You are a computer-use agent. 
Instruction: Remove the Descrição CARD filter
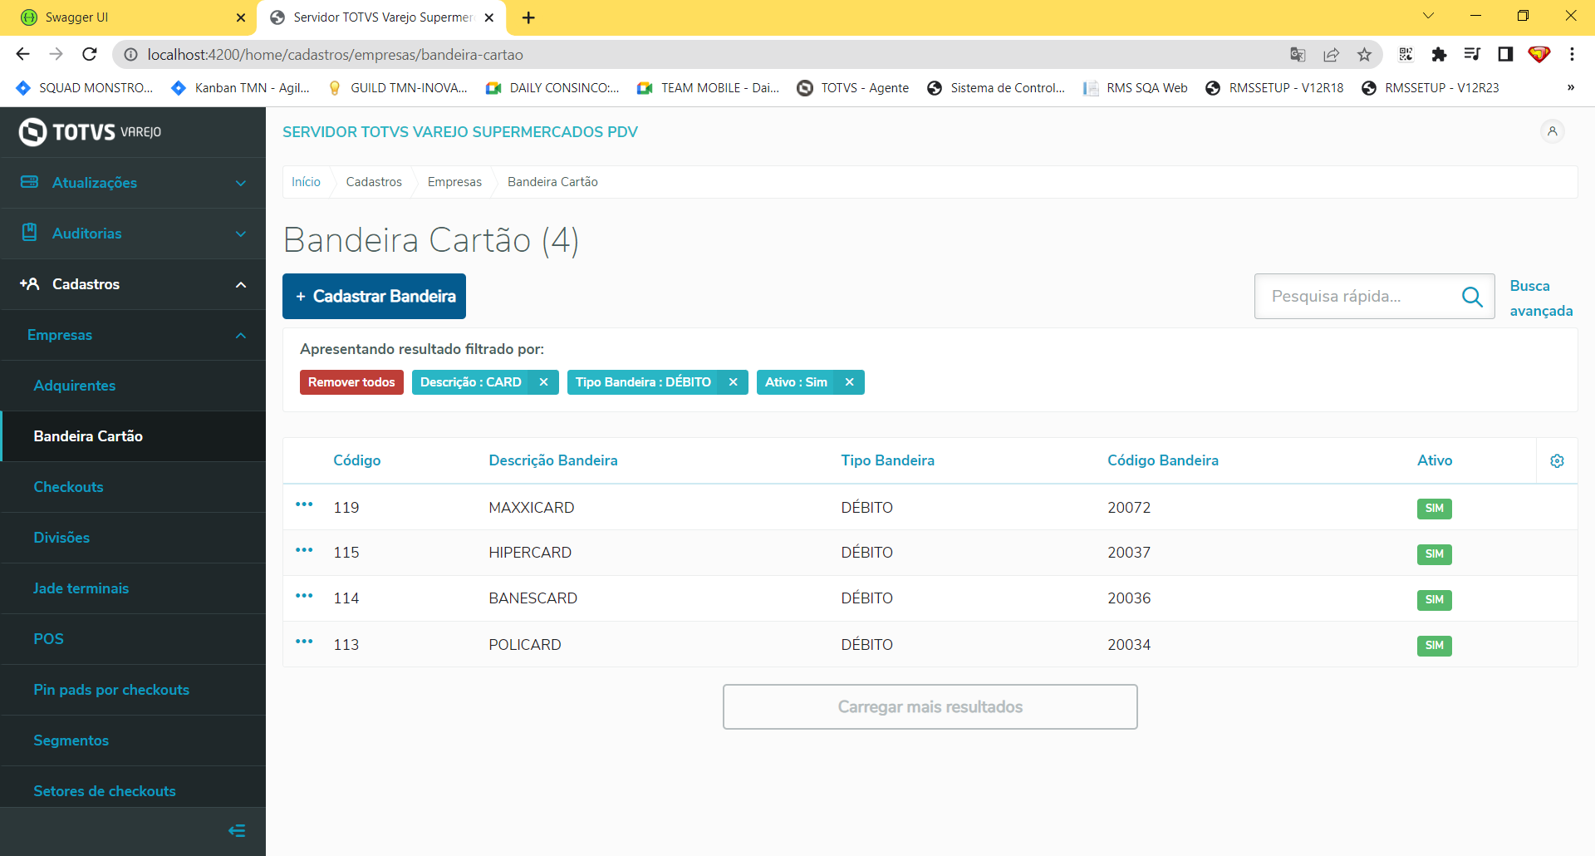[543, 382]
